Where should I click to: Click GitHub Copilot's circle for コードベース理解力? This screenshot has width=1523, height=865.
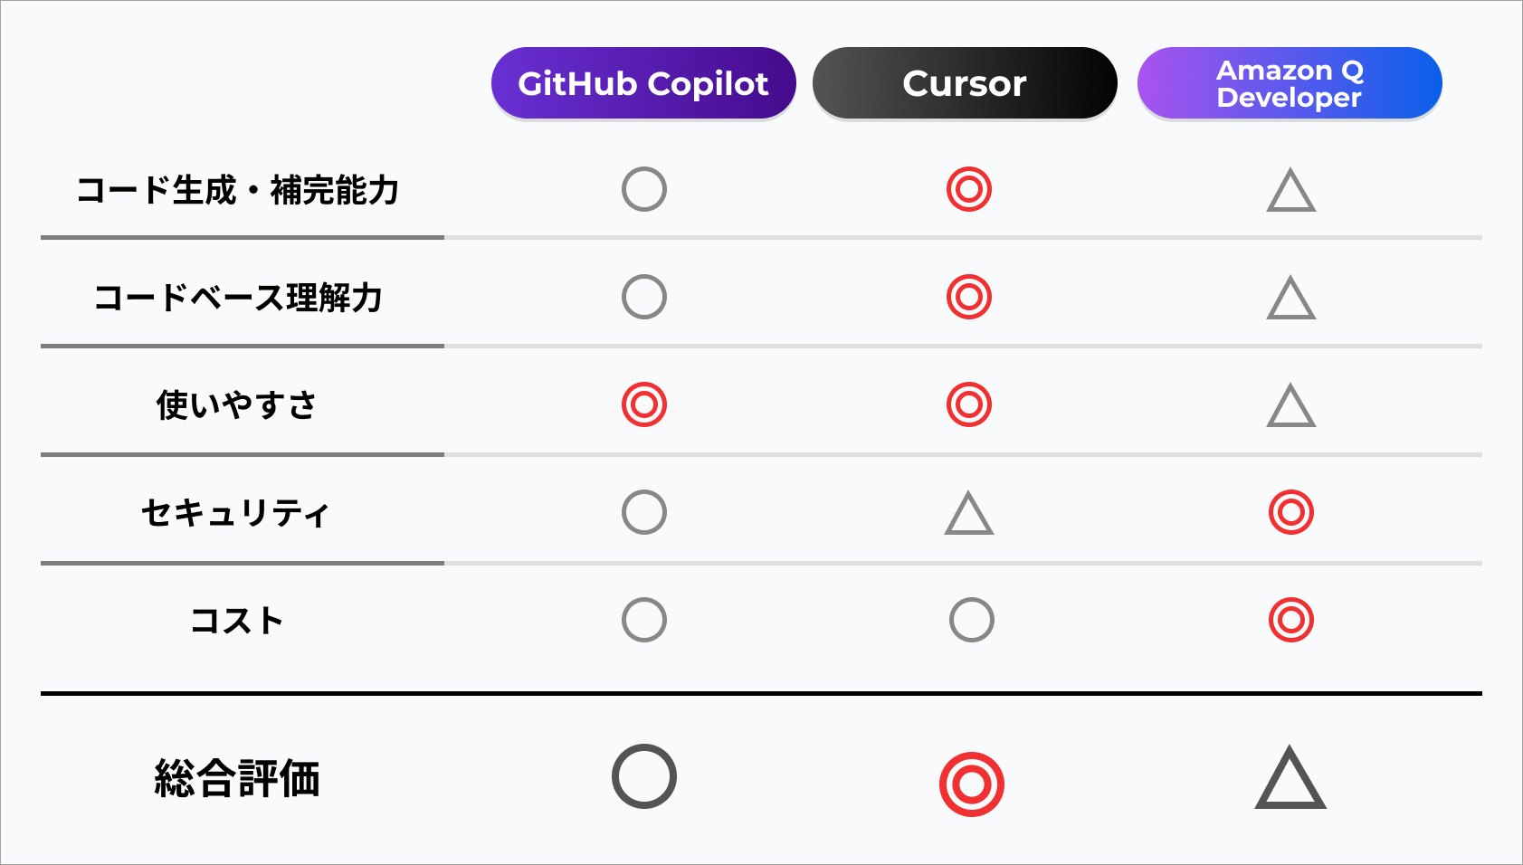click(x=644, y=297)
